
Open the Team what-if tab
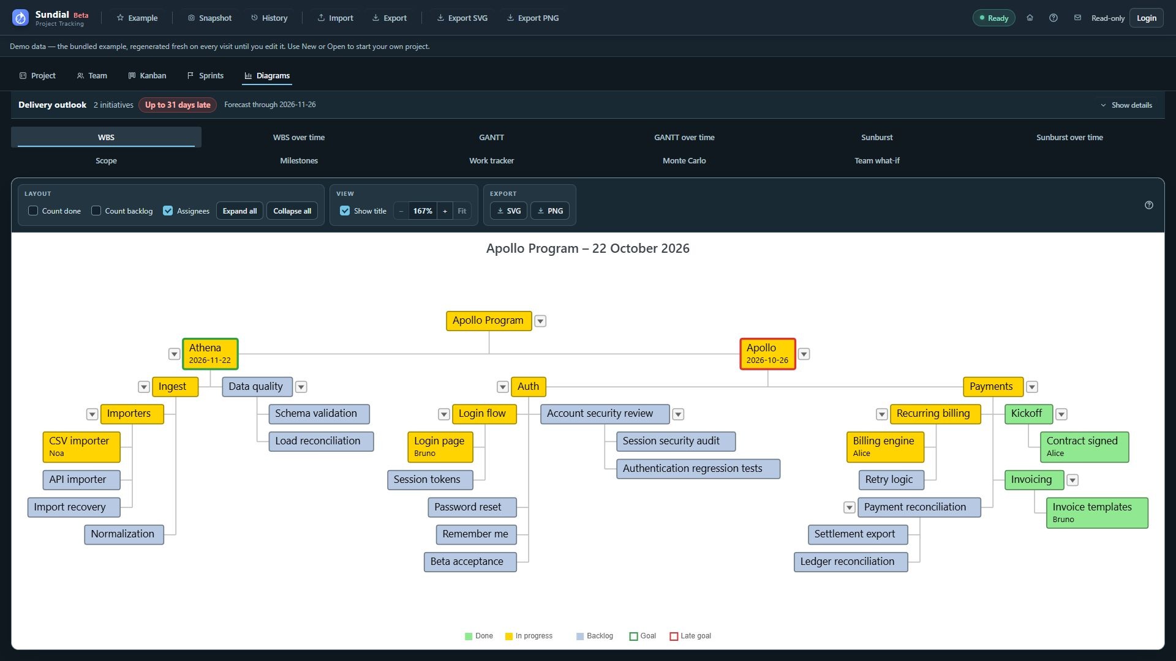876,160
